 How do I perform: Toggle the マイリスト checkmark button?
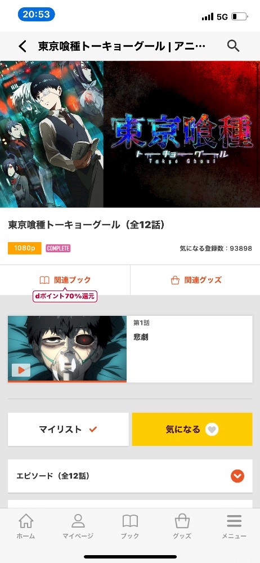[68, 429]
